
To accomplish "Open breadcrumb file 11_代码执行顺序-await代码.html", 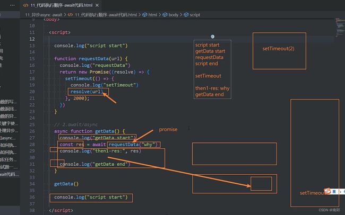I will pyautogui.click(x=106, y=15).
